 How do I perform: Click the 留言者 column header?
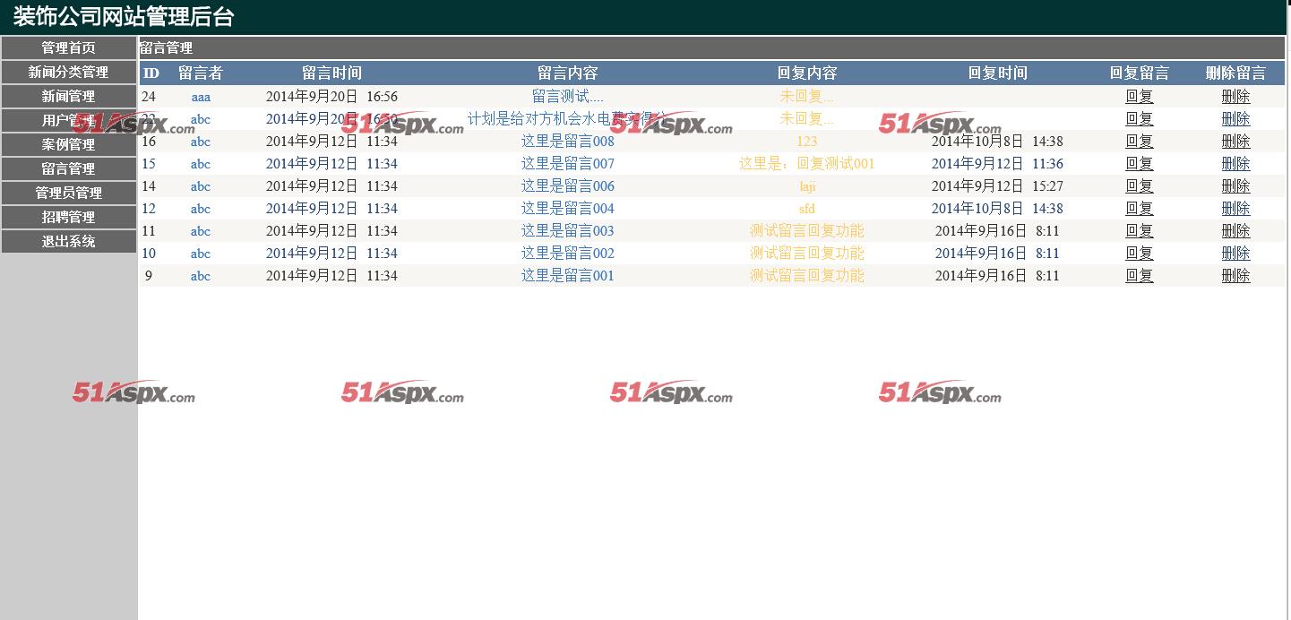(201, 73)
